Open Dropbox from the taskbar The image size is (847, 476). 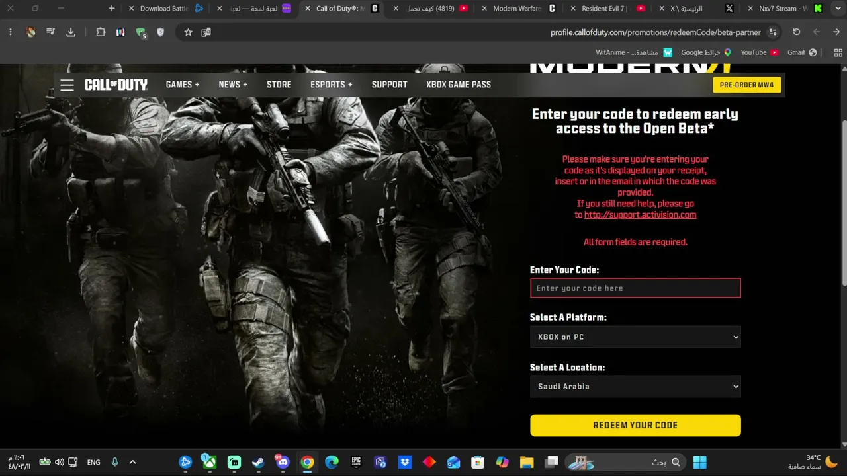pyautogui.click(x=405, y=462)
